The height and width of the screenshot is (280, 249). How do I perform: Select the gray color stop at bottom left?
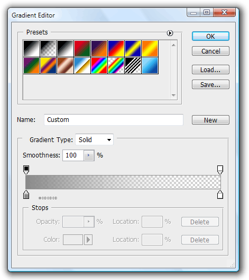26,195
